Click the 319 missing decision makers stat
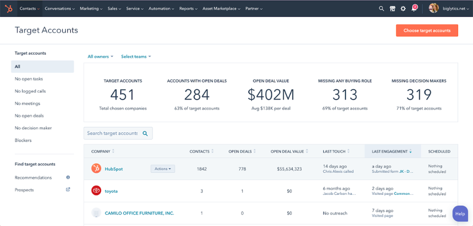This screenshot has height=226, width=473. pos(419,95)
